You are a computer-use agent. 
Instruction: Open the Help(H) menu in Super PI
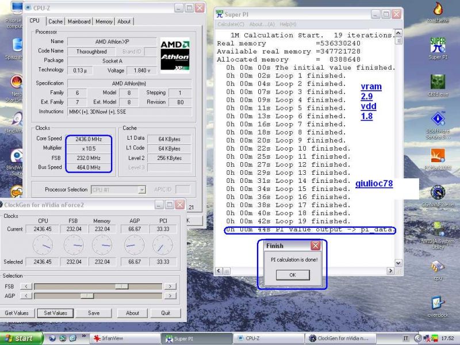point(288,24)
